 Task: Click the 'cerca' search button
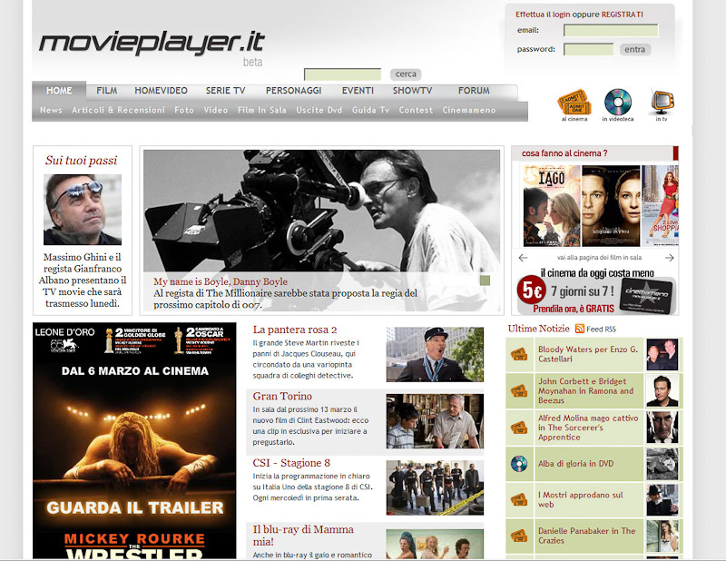tap(406, 74)
